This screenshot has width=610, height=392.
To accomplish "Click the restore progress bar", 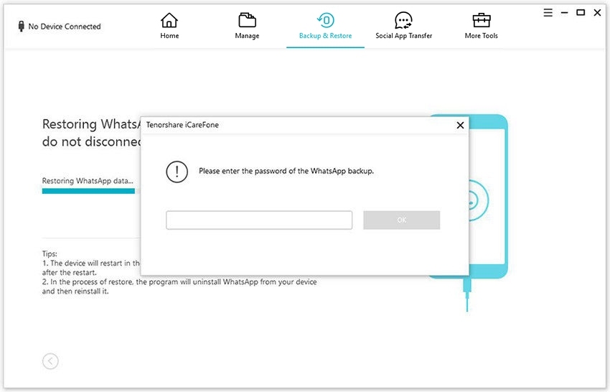I will (91, 191).
